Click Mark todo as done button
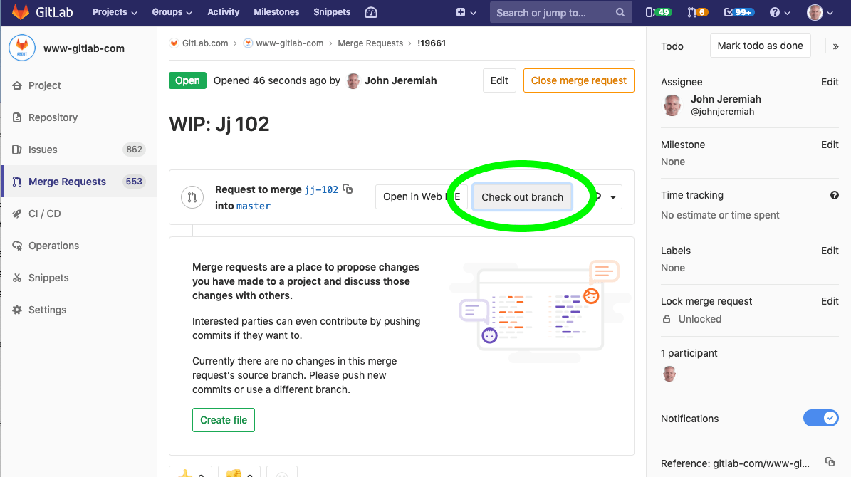This screenshot has width=851, height=477. (761, 46)
